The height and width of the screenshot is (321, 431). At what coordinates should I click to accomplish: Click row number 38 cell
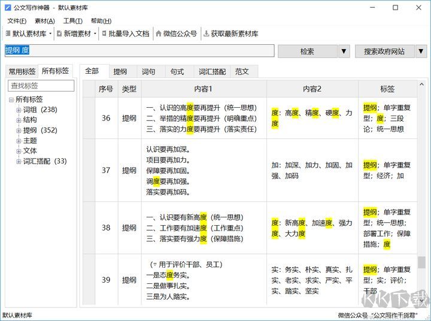pos(106,228)
